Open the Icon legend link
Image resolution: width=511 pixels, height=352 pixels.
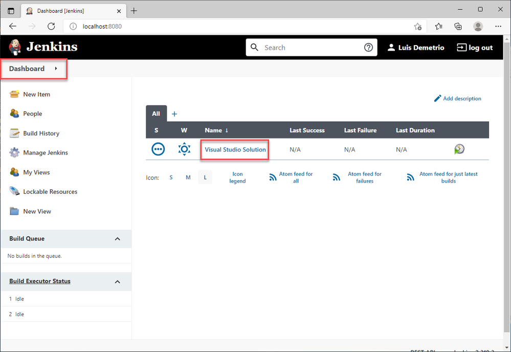[x=237, y=178]
